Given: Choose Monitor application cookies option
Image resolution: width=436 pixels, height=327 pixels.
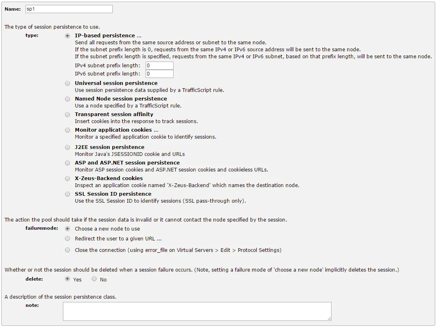Looking at the screenshot, I should [x=67, y=130].
